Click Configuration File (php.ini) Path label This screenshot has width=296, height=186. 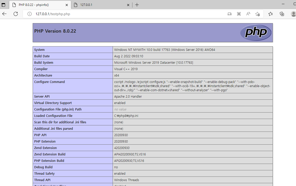point(58,109)
